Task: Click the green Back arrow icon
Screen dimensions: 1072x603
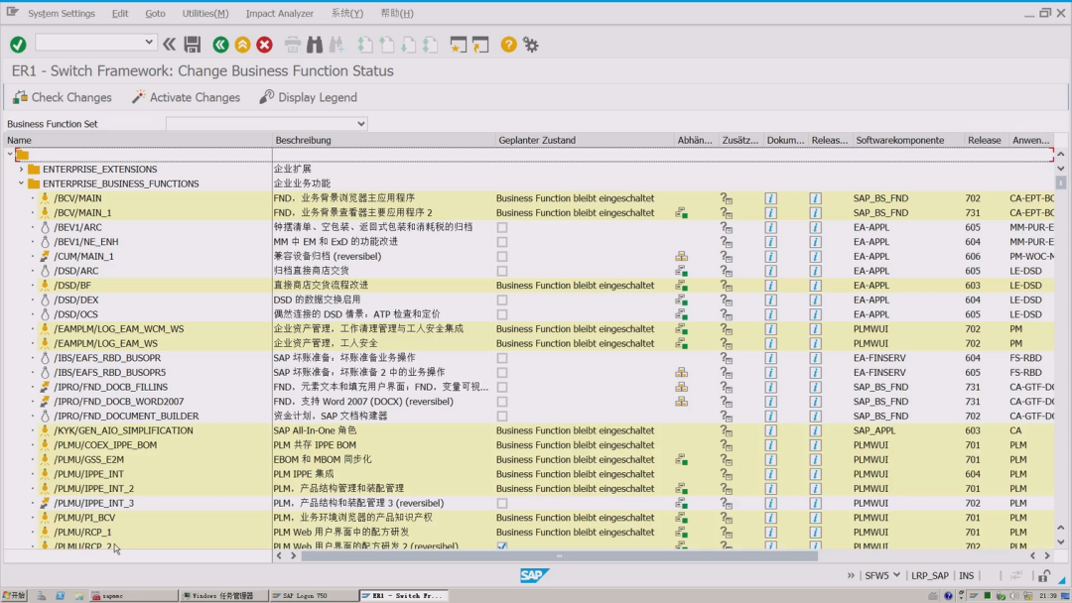Action: [220, 45]
